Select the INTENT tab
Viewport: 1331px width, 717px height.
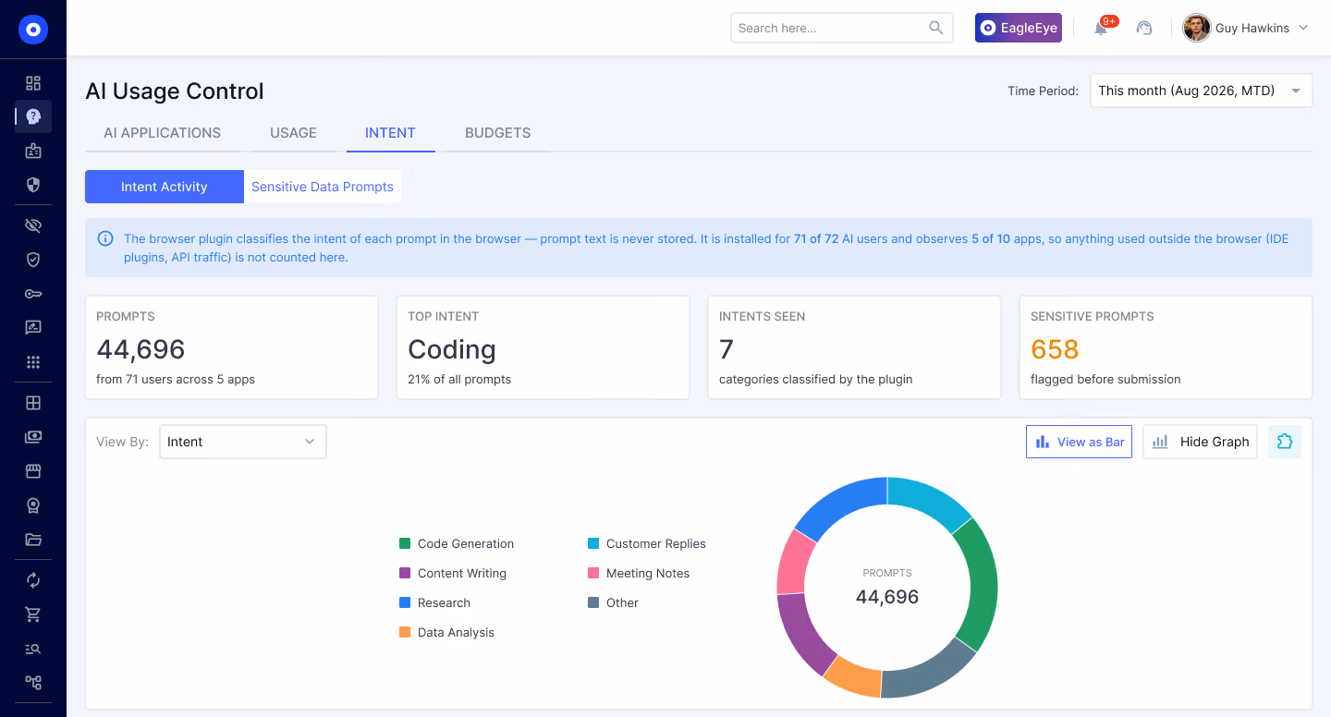(390, 133)
